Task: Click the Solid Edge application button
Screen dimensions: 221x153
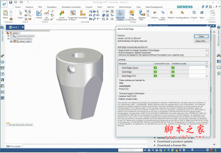Action: click(4, 4)
